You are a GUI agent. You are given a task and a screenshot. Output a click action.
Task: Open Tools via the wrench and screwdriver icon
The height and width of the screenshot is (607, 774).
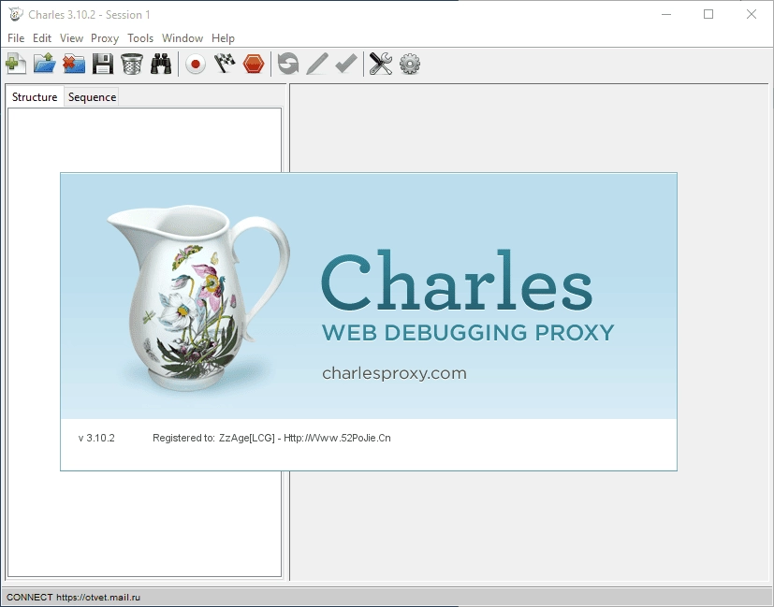pyautogui.click(x=381, y=64)
